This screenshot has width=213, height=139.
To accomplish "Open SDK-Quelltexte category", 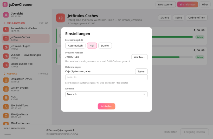I will pos(25,116).
